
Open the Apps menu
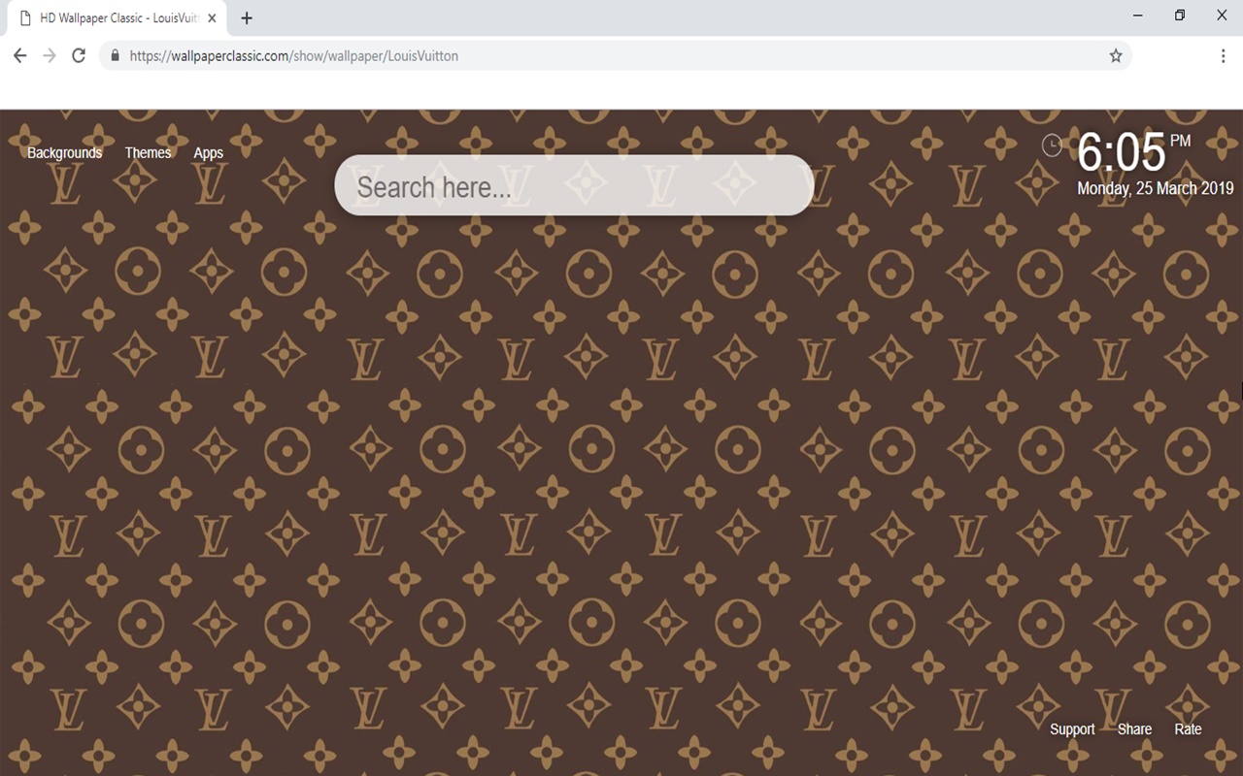click(208, 152)
